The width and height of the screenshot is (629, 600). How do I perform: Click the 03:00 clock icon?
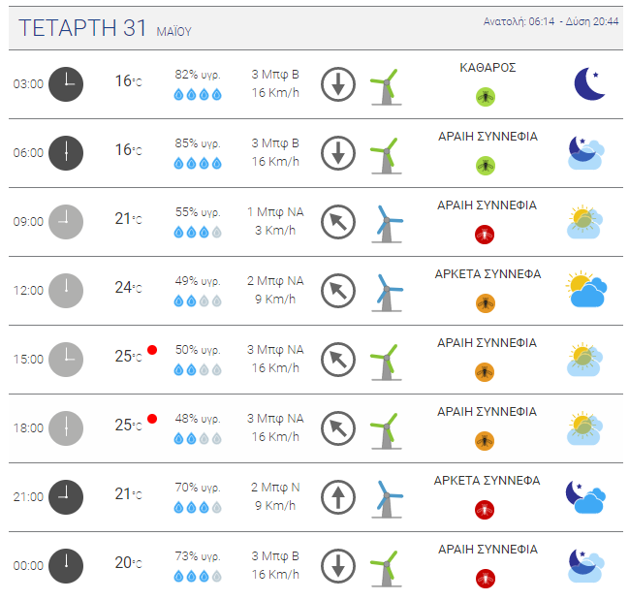tap(66, 84)
